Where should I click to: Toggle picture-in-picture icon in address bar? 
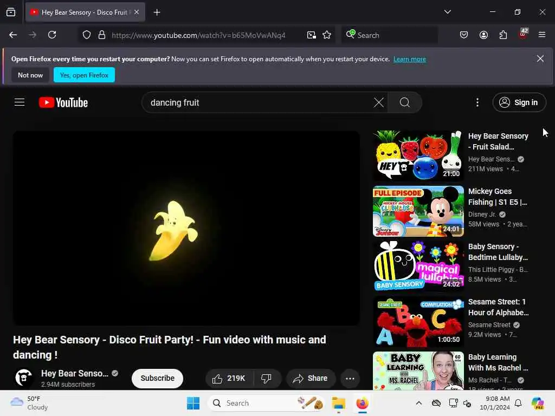point(312,35)
